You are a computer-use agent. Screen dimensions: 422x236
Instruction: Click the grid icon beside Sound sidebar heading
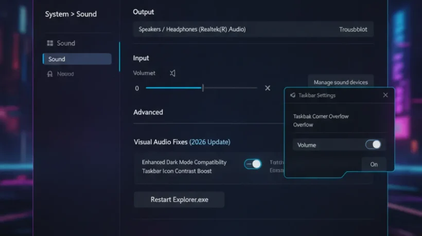pyautogui.click(x=50, y=43)
